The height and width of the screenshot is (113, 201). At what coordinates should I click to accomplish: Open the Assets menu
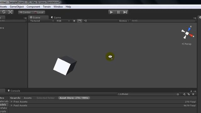click(3, 7)
